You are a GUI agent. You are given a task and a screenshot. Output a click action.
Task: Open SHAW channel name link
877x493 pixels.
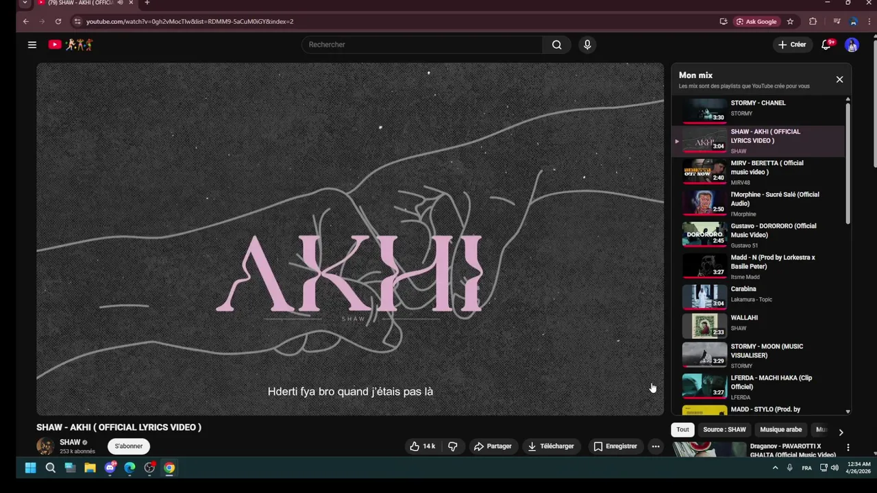70,442
